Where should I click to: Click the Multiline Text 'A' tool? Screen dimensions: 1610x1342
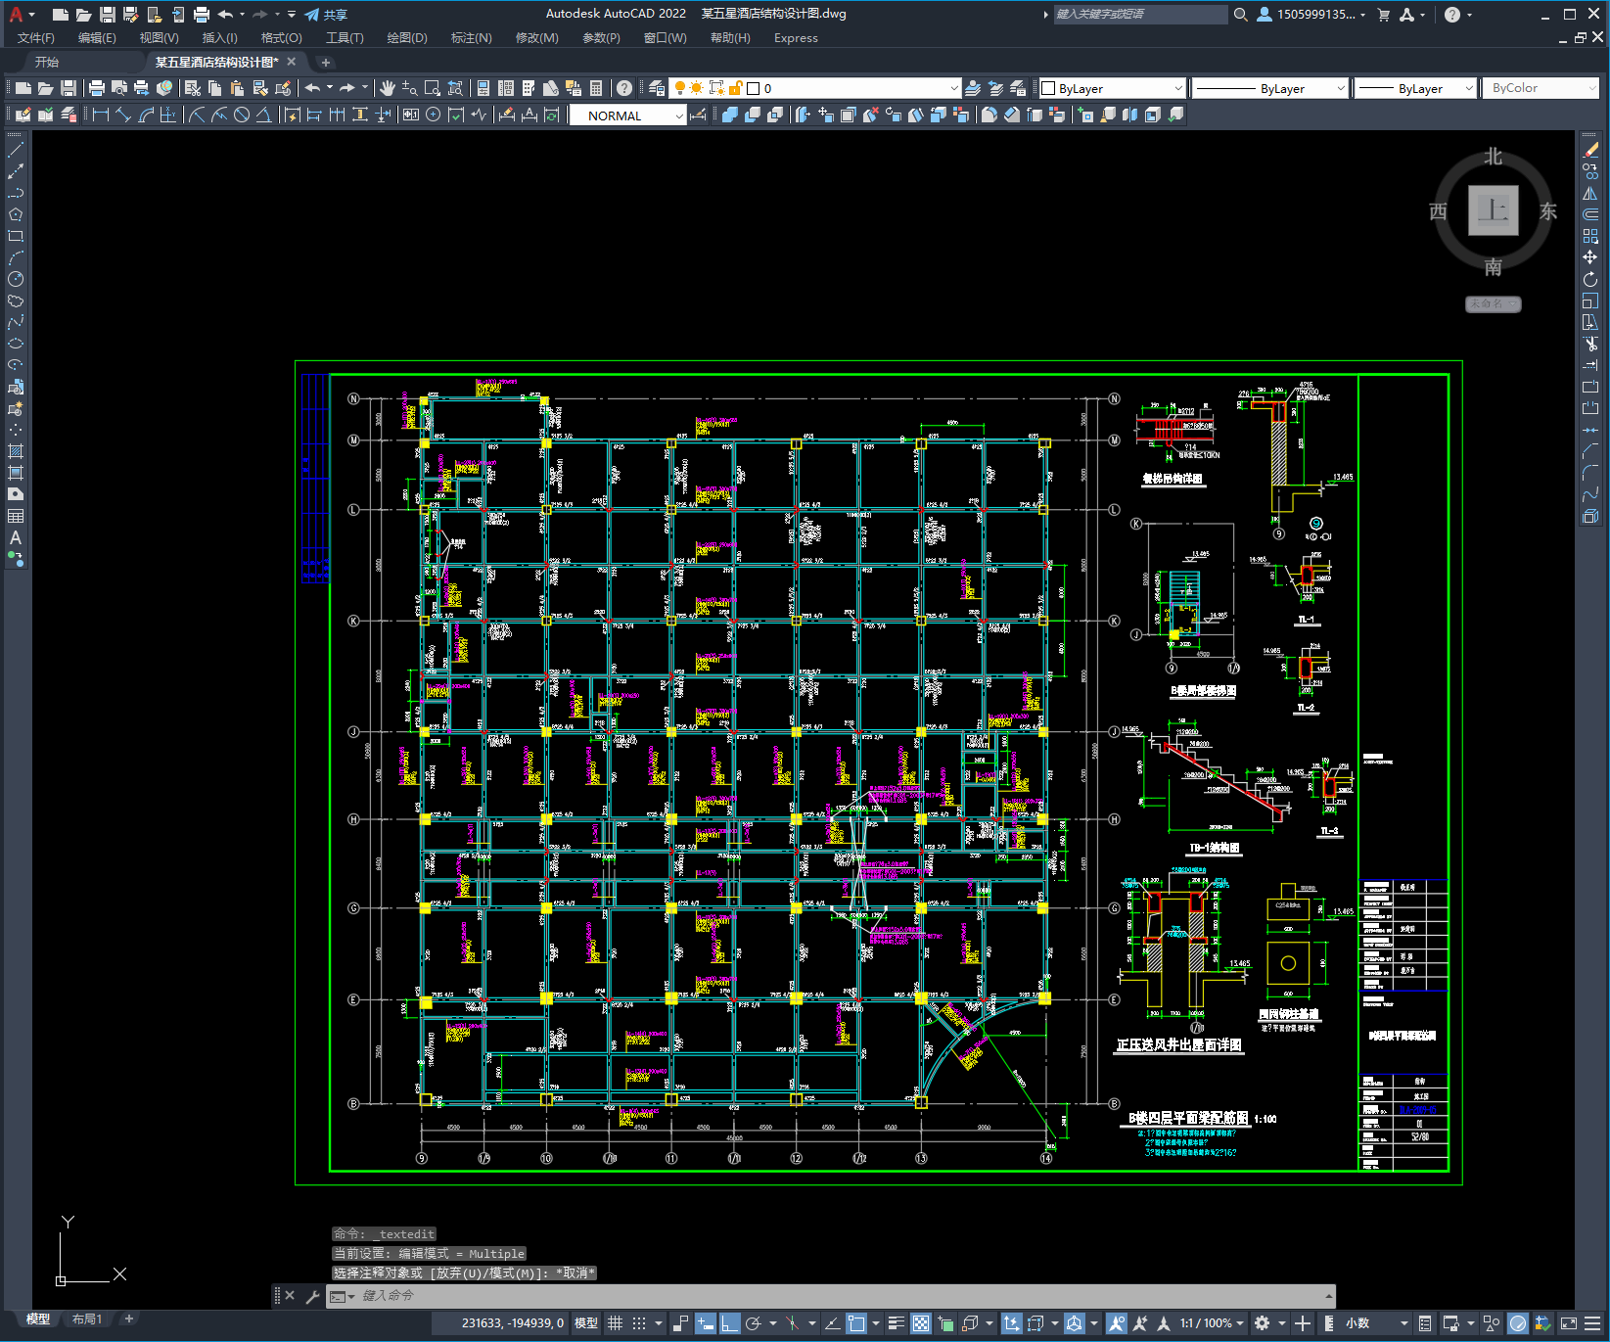click(x=16, y=537)
